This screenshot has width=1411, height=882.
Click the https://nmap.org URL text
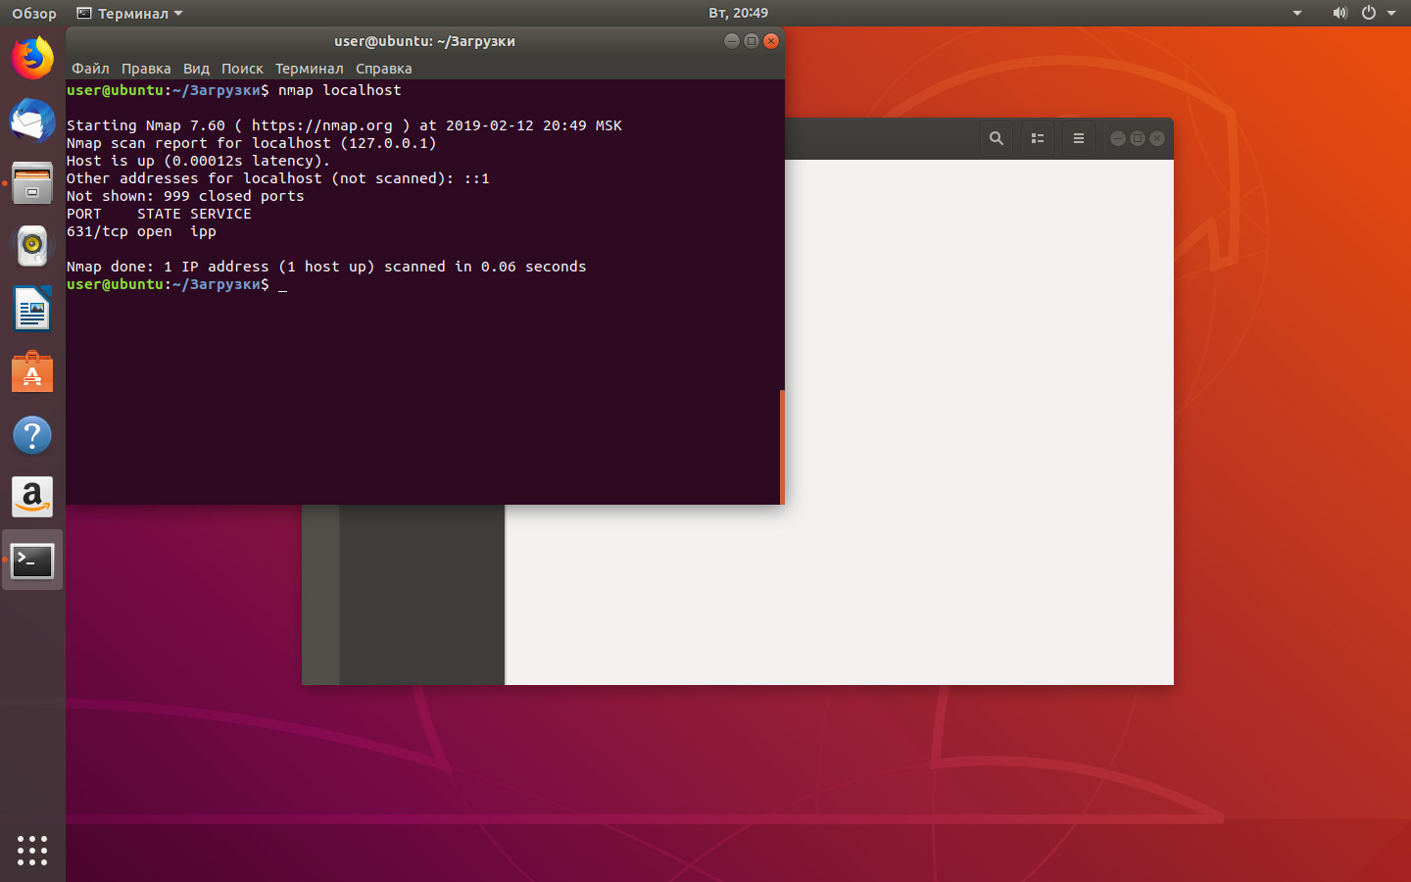[x=322, y=125]
